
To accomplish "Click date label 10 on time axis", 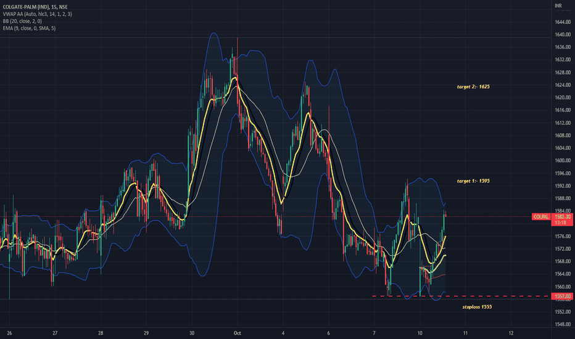I will coord(420,333).
